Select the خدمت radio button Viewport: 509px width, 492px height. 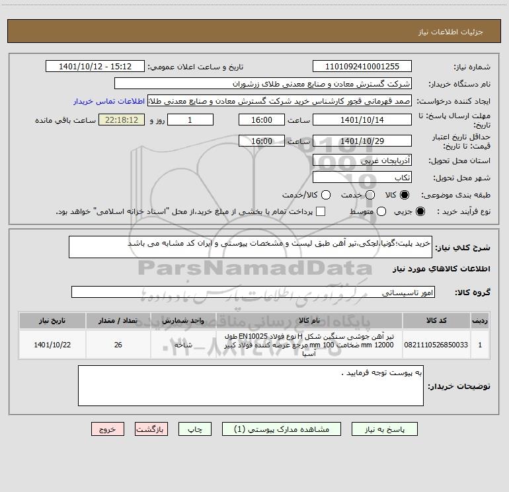[x=370, y=195]
